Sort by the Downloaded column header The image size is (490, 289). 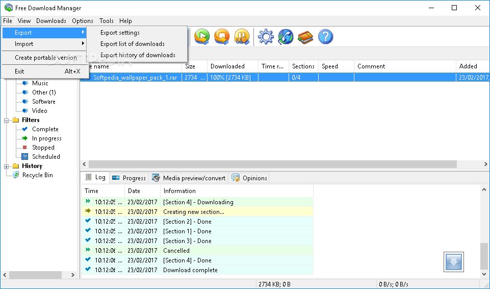[x=233, y=66]
